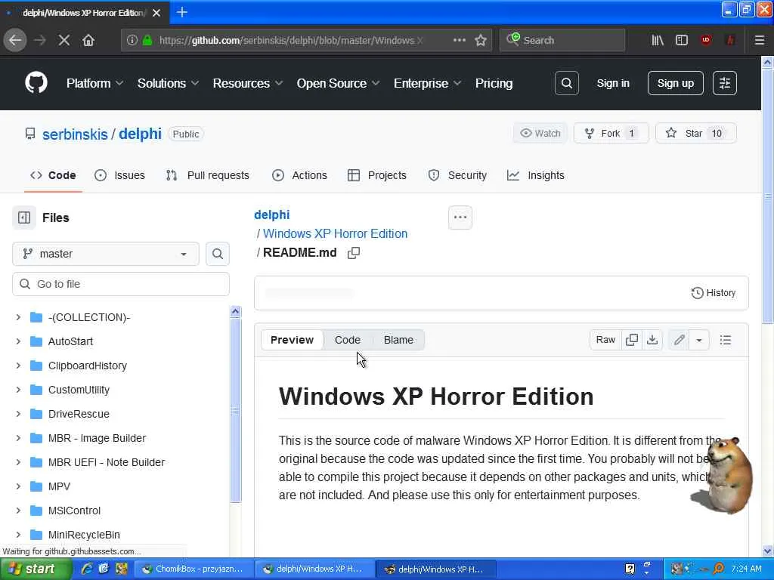Viewport: 774px width, 580px height.
Task: Bookmark this page with the star icon
Action: click(x=481, y=40)
